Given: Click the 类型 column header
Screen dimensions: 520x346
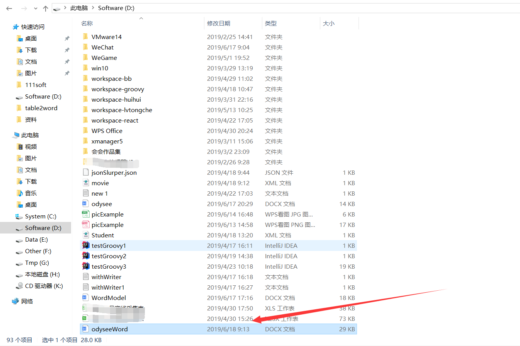Looking at the screenshot, I should 271,23.
